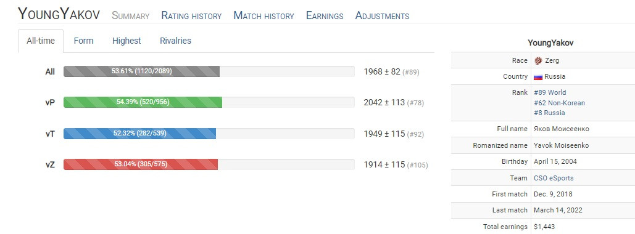Click the blue vT win-rate bar
Image resolution: width=635 pixels, height=234 pixels.
click(x=139, y=134)
